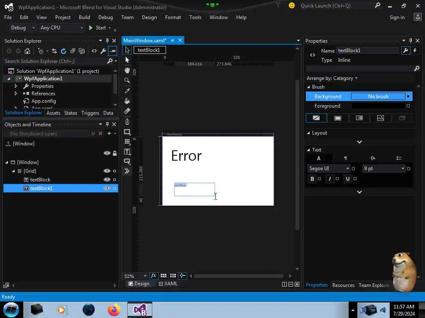Switch to the Assets tab

[53, 113]
